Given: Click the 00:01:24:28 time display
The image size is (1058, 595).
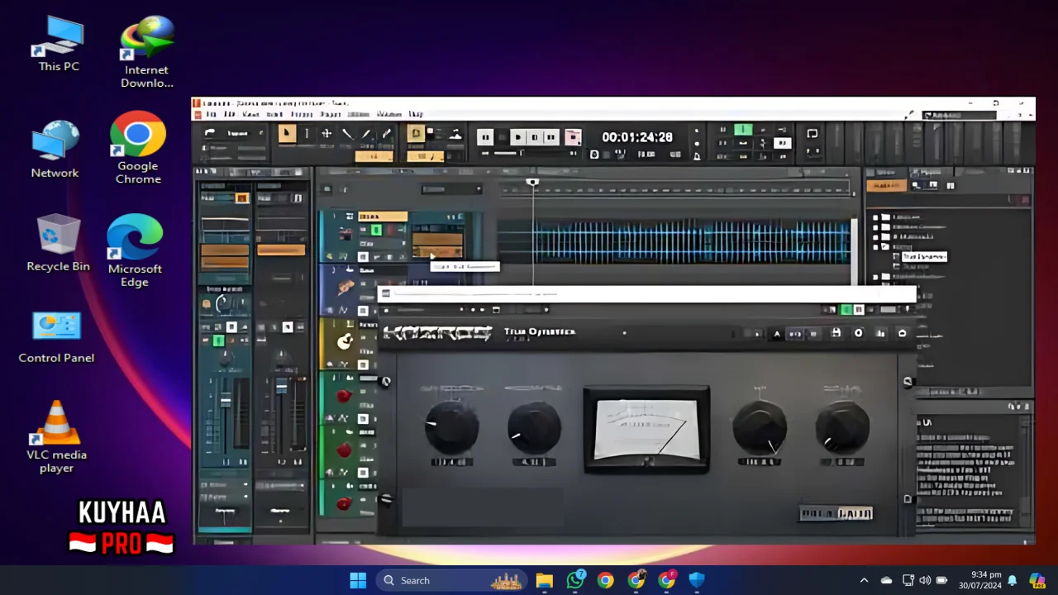Looking at the screenshot, I should point(637,137).
